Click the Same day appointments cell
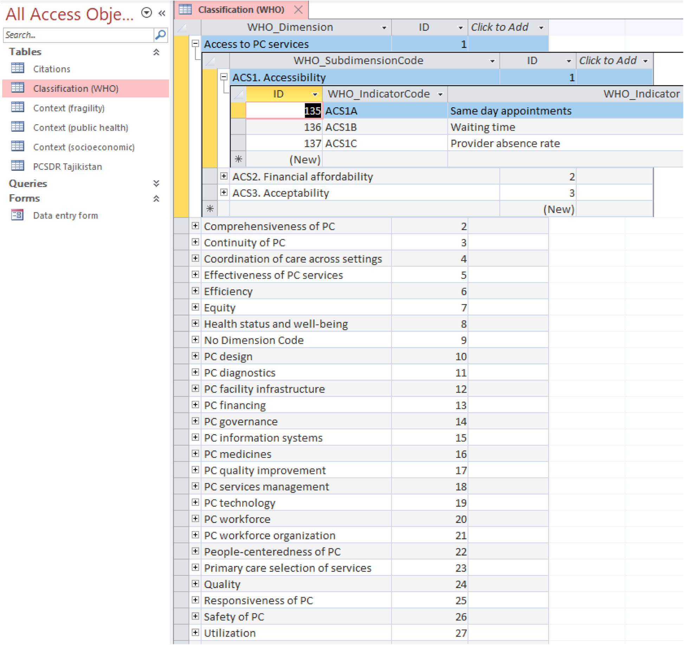Viewport: 684px width, 645px height. pos(566,110)
